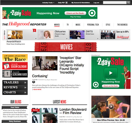Click the Log out link
Image resolution: width=132 pixels, height=123 pixels.
96,3
